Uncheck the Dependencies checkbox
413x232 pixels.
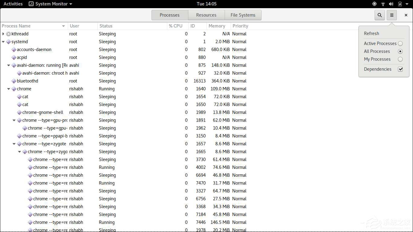click(x=400, y=69)
